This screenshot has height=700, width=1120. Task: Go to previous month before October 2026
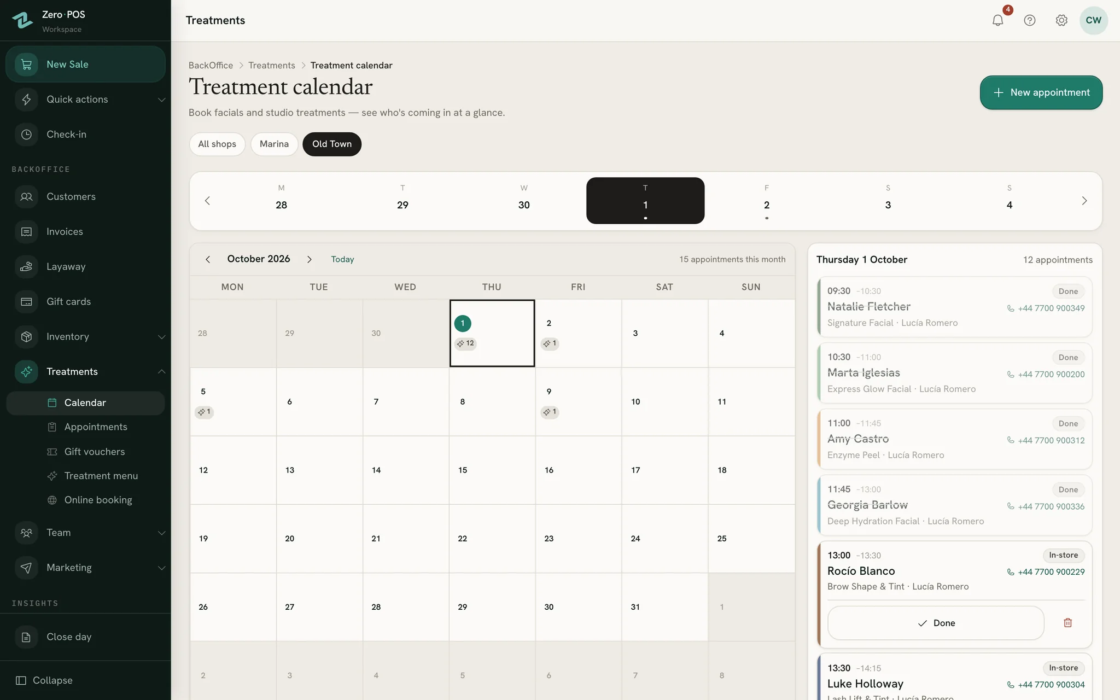[208, 259]
